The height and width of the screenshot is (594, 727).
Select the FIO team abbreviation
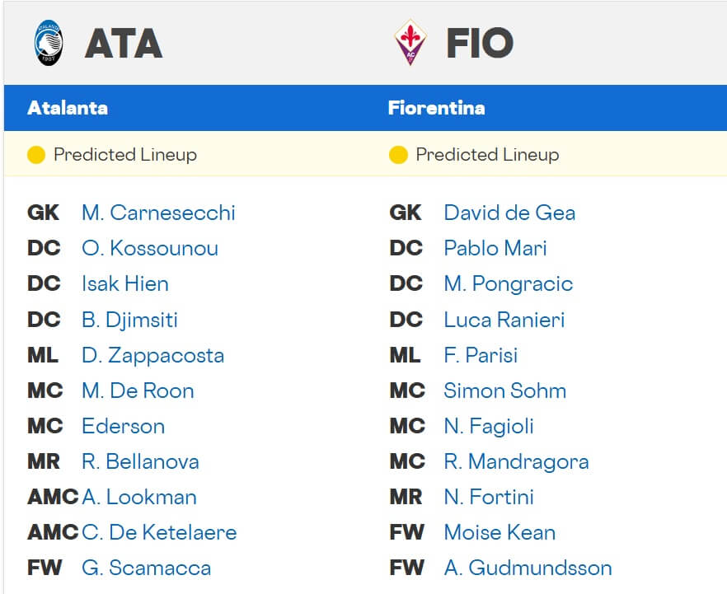tap(479, 43)
